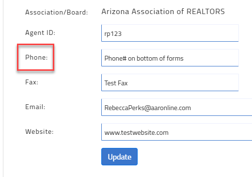Screen dimensions: 252x177
Task: Select the Phone input field
Action: tap(170, 58)
